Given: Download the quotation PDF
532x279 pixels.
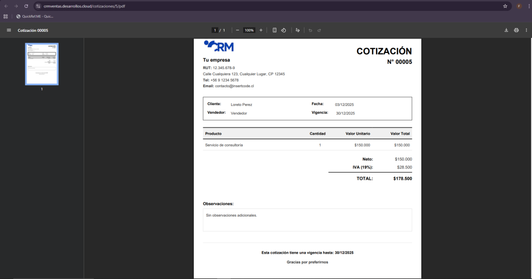Looking at the screenshot, I should (506, 30).
